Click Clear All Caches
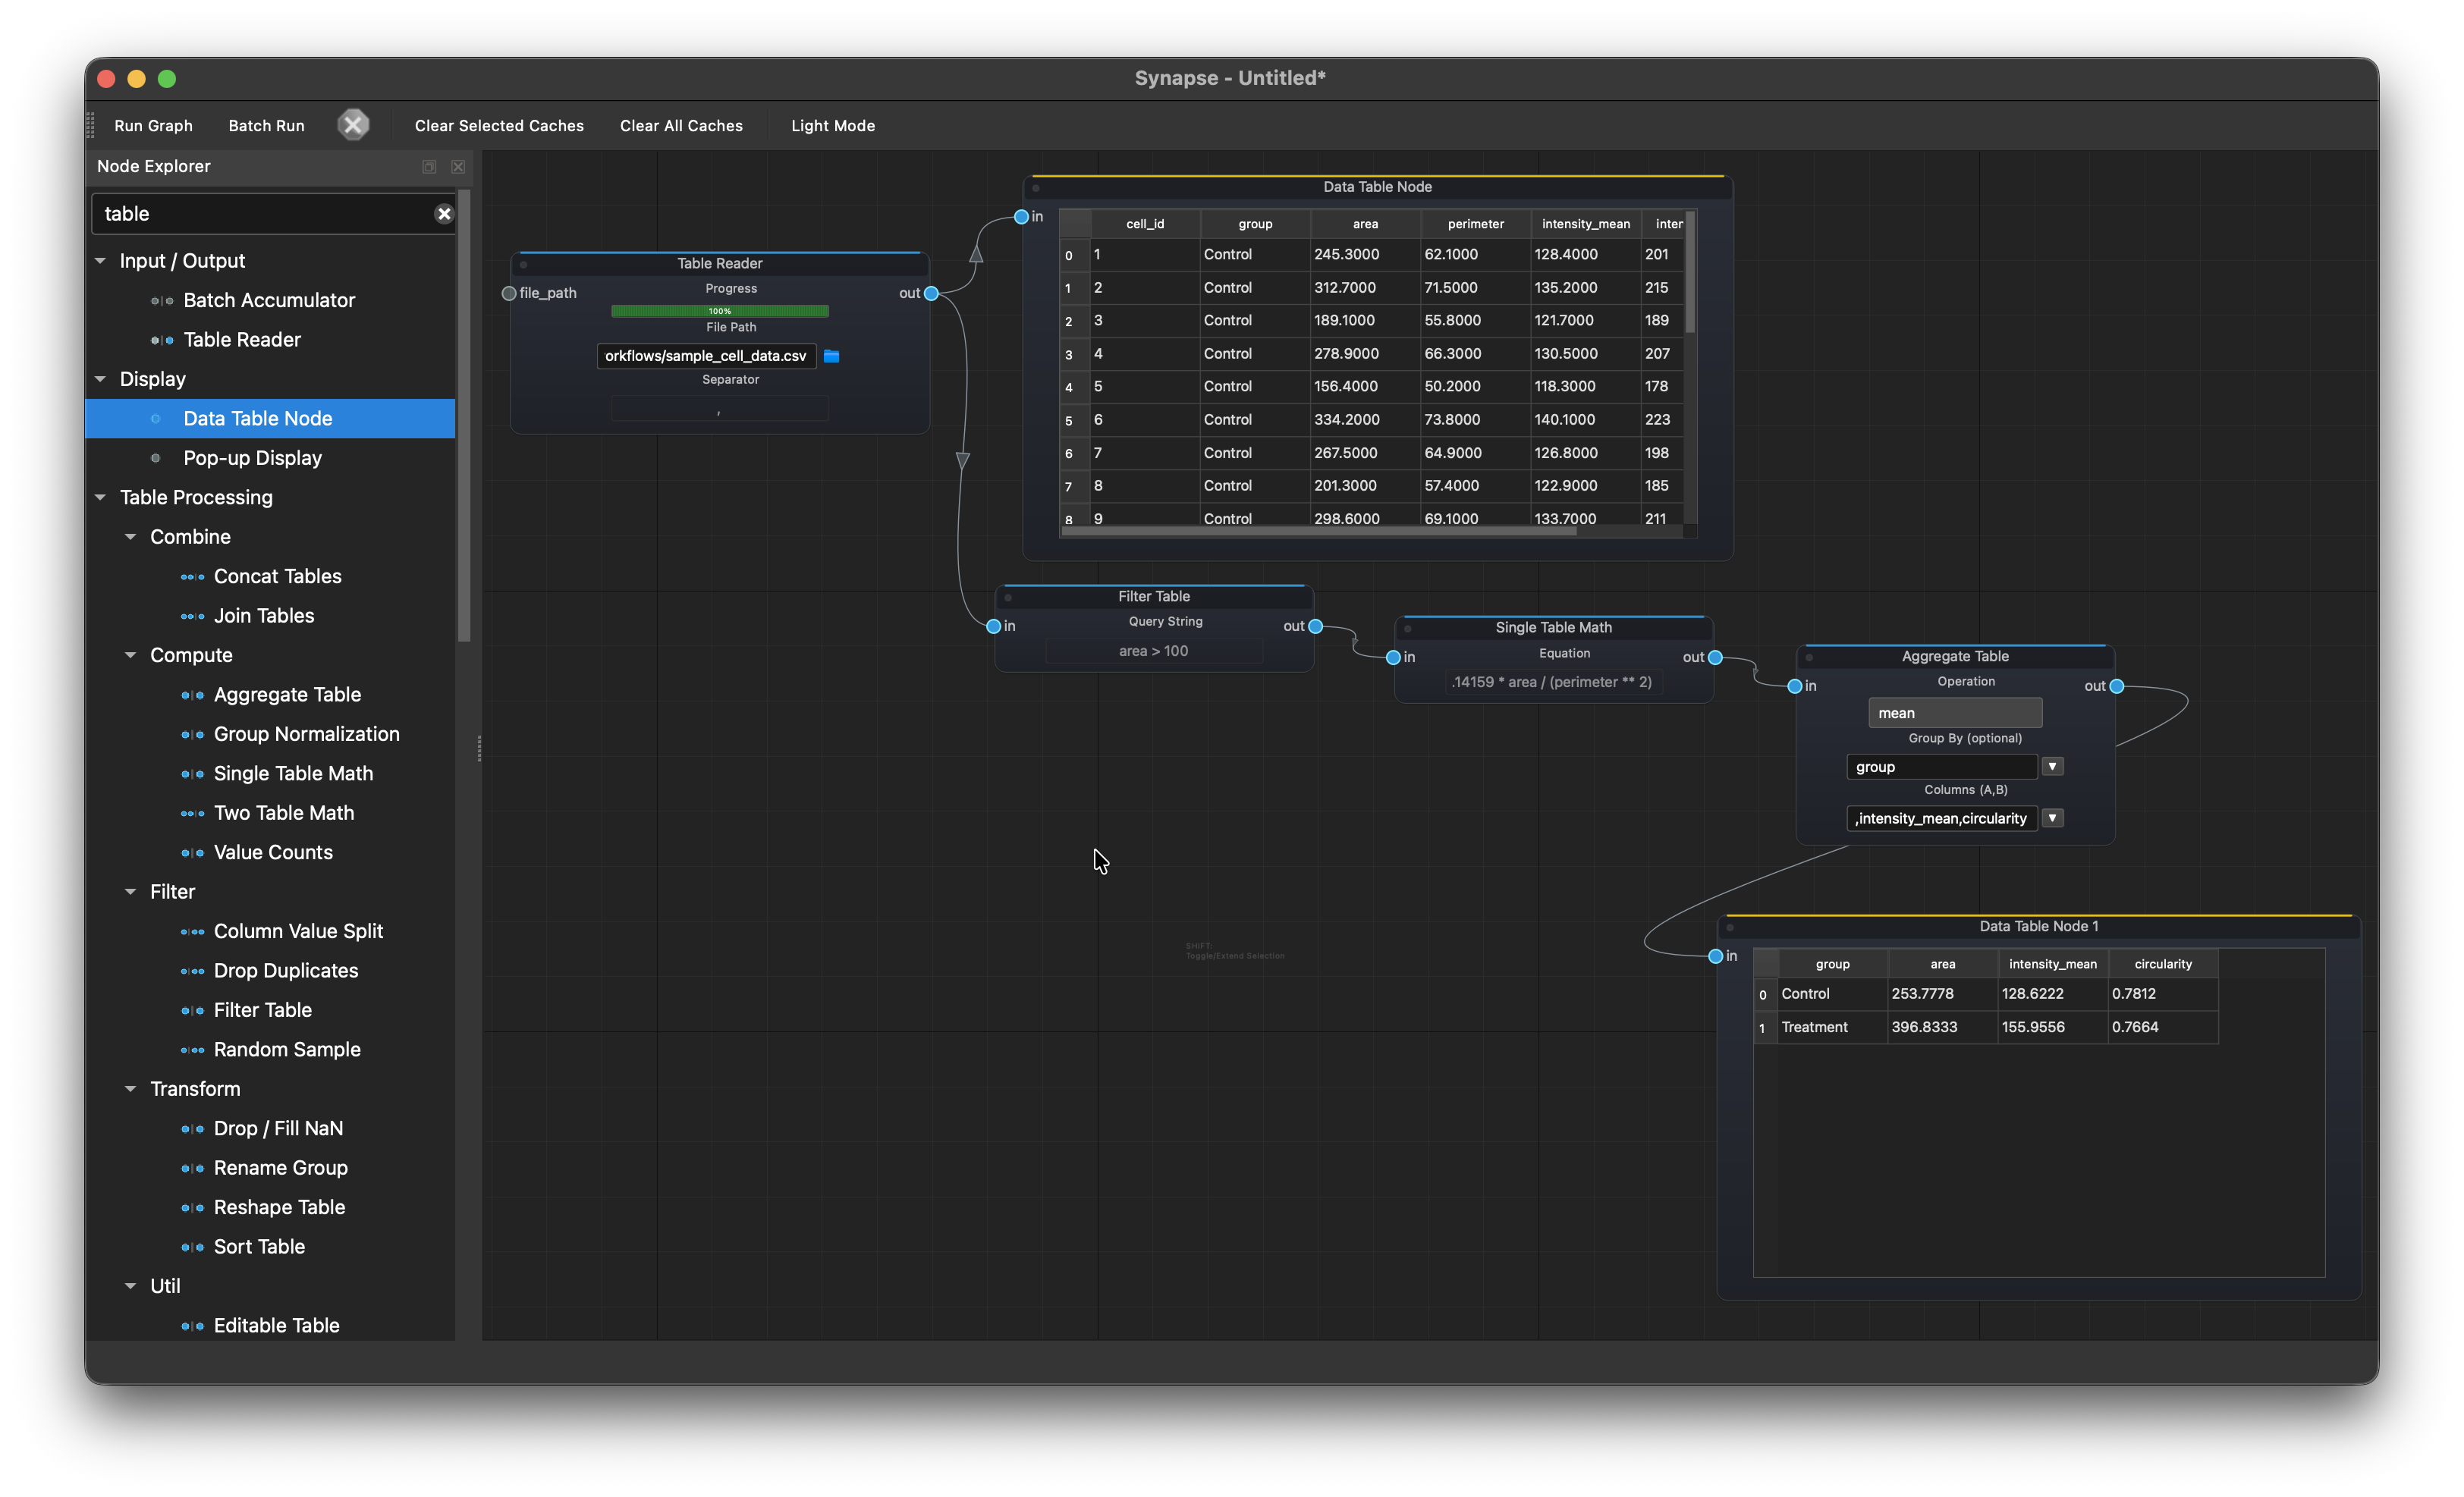Viewport: 2464px width, 1497px height. point(681,125)
